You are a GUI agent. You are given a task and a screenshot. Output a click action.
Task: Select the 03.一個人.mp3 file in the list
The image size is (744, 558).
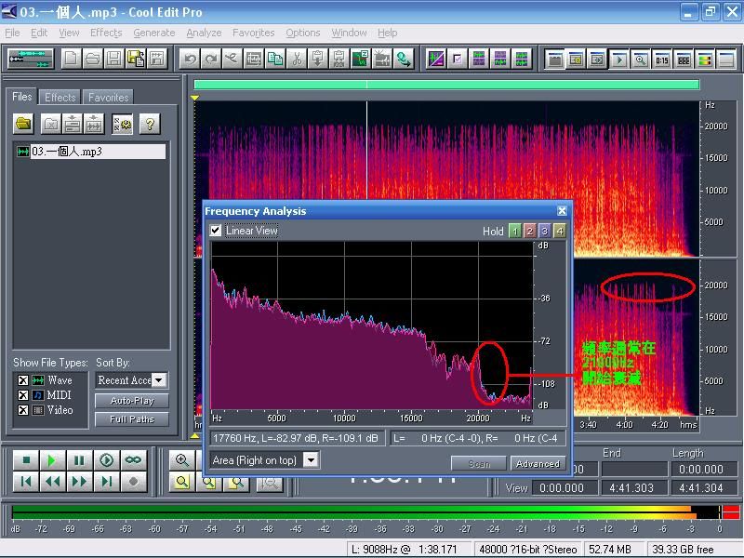90,152
